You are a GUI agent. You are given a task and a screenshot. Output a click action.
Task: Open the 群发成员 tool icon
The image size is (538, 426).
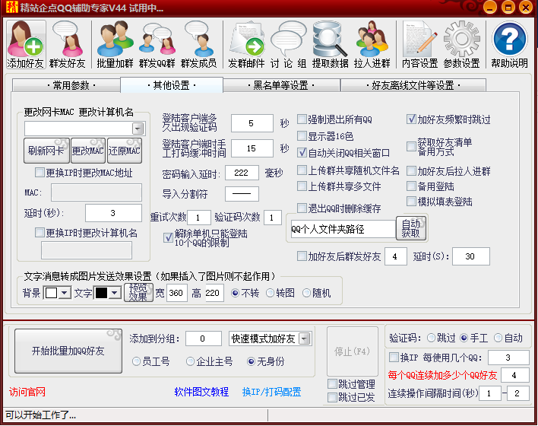(x=198, y=44)
